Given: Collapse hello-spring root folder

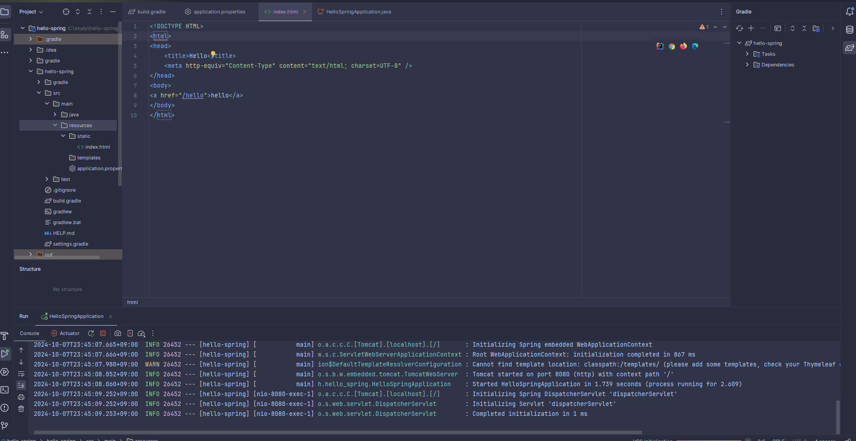Looking at the screenshot, I should click(x=23, y=28).
